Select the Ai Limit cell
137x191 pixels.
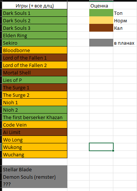(x=35, y=132)
